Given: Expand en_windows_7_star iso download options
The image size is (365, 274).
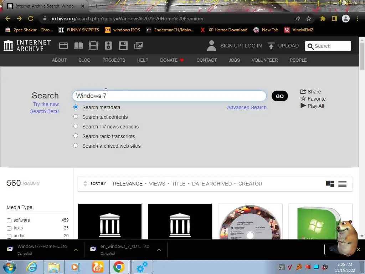Looking at the screenshot, I should (159, 250).
